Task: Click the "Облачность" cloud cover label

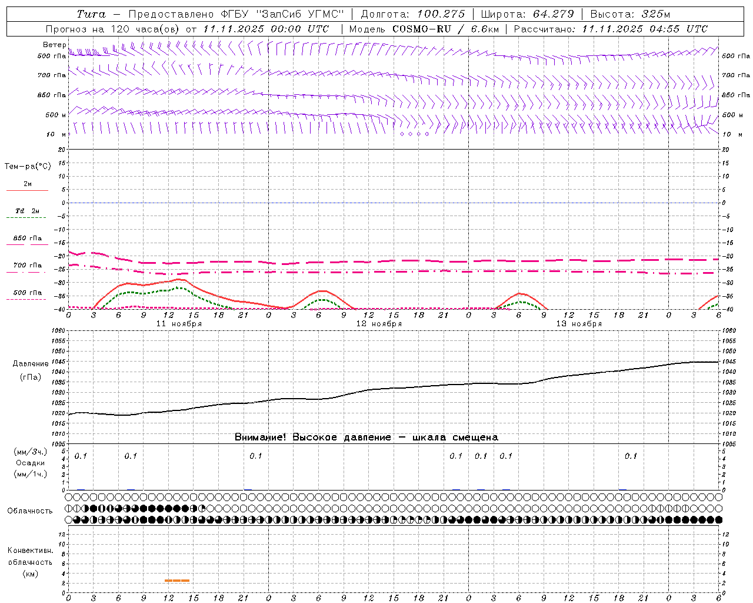Action: 30,511
